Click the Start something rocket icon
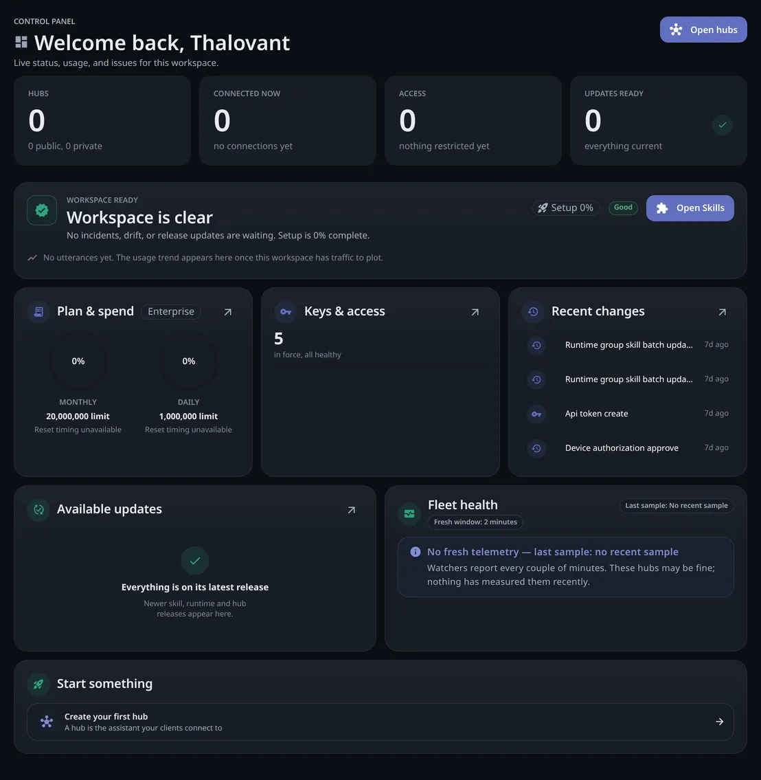The width and height of the screenshot is (761, 780). point(38,684)
